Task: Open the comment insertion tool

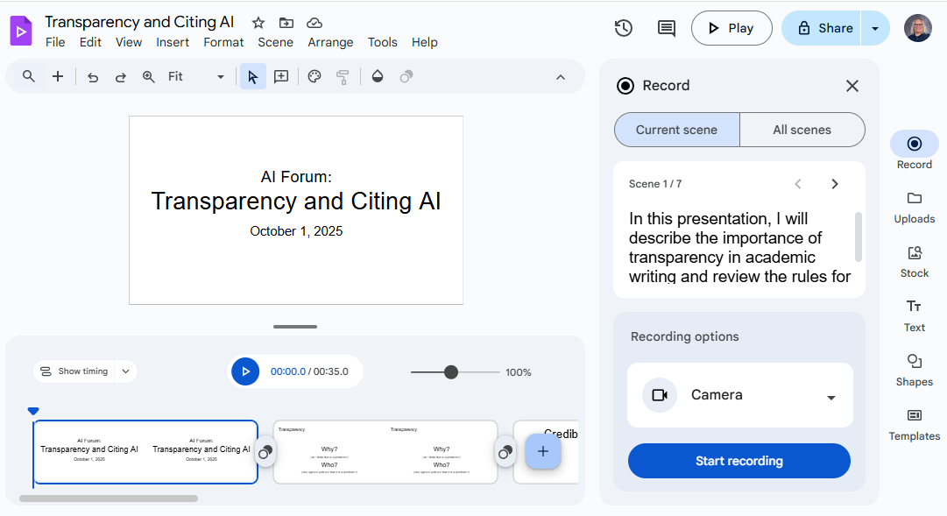Action: [x=281, y=76]
